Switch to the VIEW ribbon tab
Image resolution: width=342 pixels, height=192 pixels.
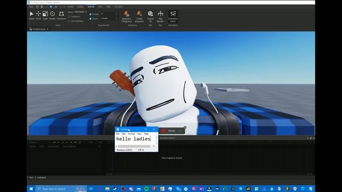click(x=108, y=7)
